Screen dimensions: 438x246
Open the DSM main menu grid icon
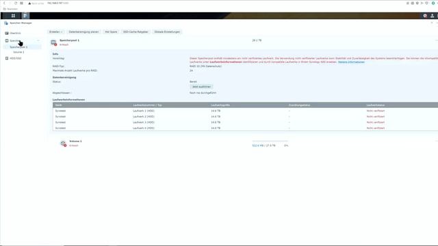click(13, 16)
